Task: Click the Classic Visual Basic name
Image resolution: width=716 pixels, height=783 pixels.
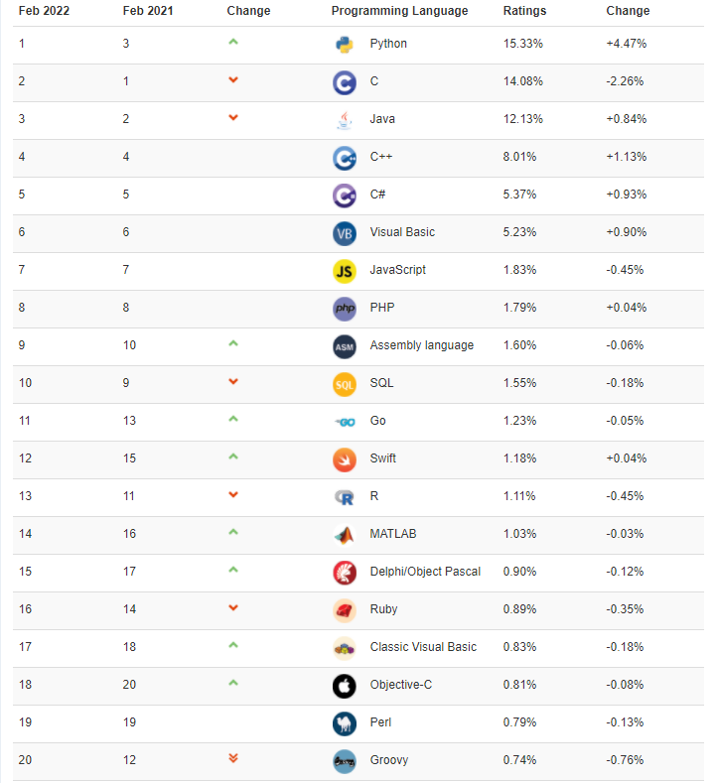Action: (x=423, y=647)
